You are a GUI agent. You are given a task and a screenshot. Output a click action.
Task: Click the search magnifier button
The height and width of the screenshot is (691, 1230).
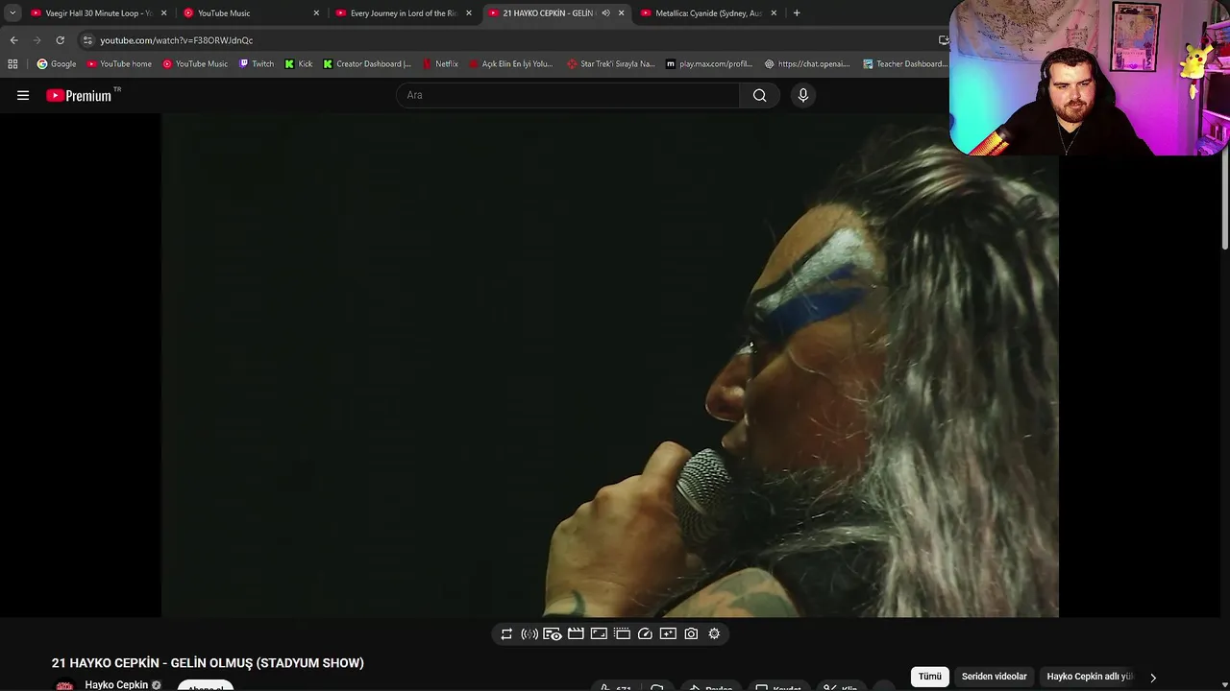[759, 95]
